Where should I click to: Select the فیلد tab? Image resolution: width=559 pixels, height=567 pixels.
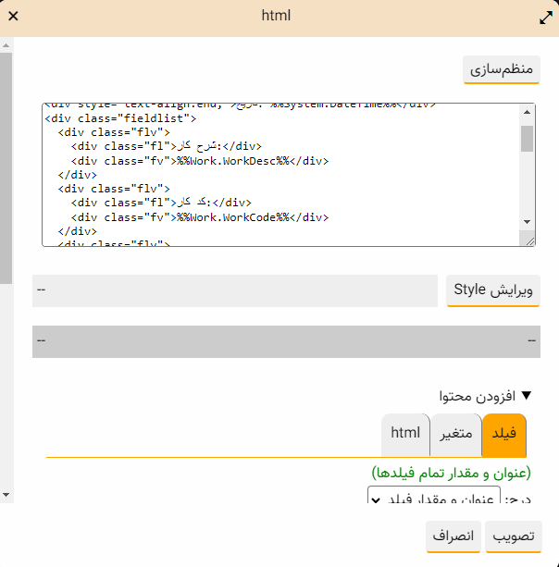pyautogui.click(x=504, y=435)
